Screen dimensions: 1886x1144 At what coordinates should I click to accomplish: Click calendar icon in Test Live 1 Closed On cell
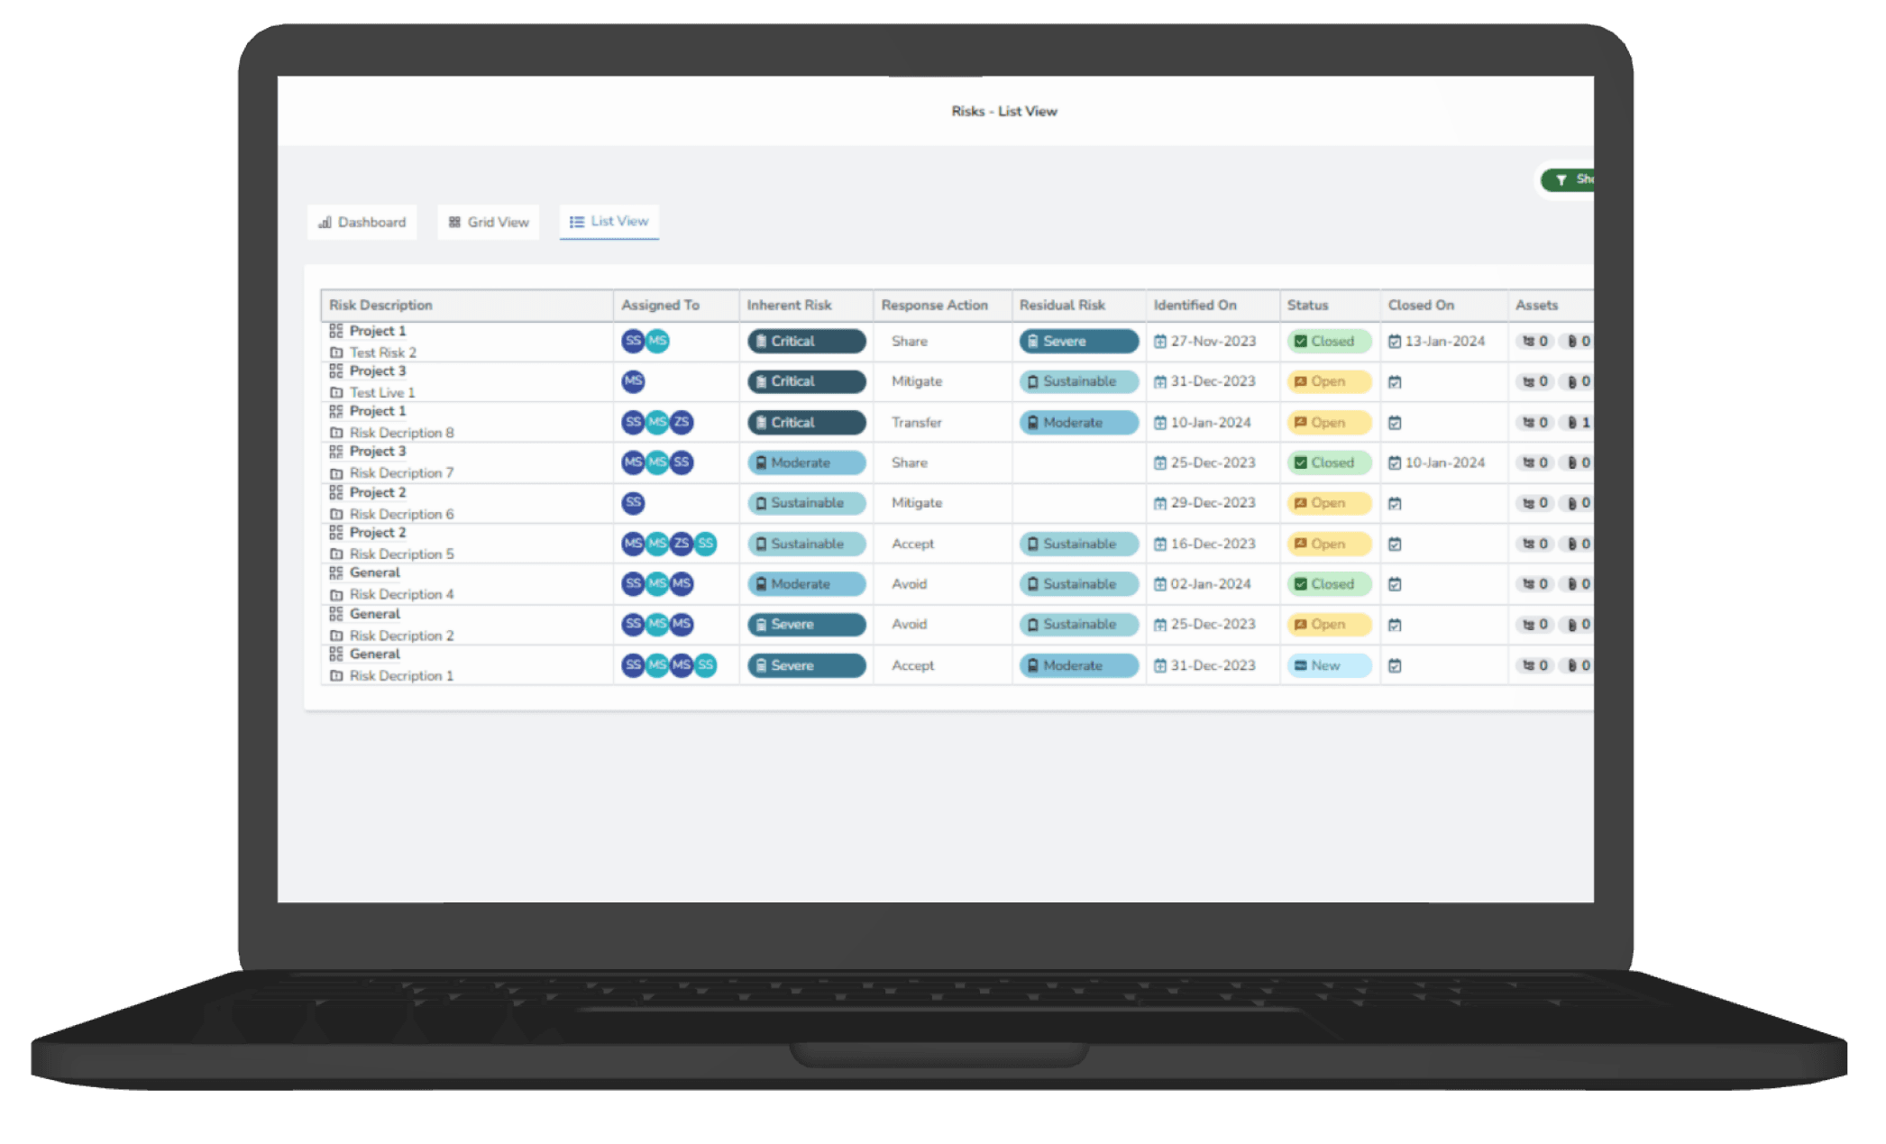1395,382
